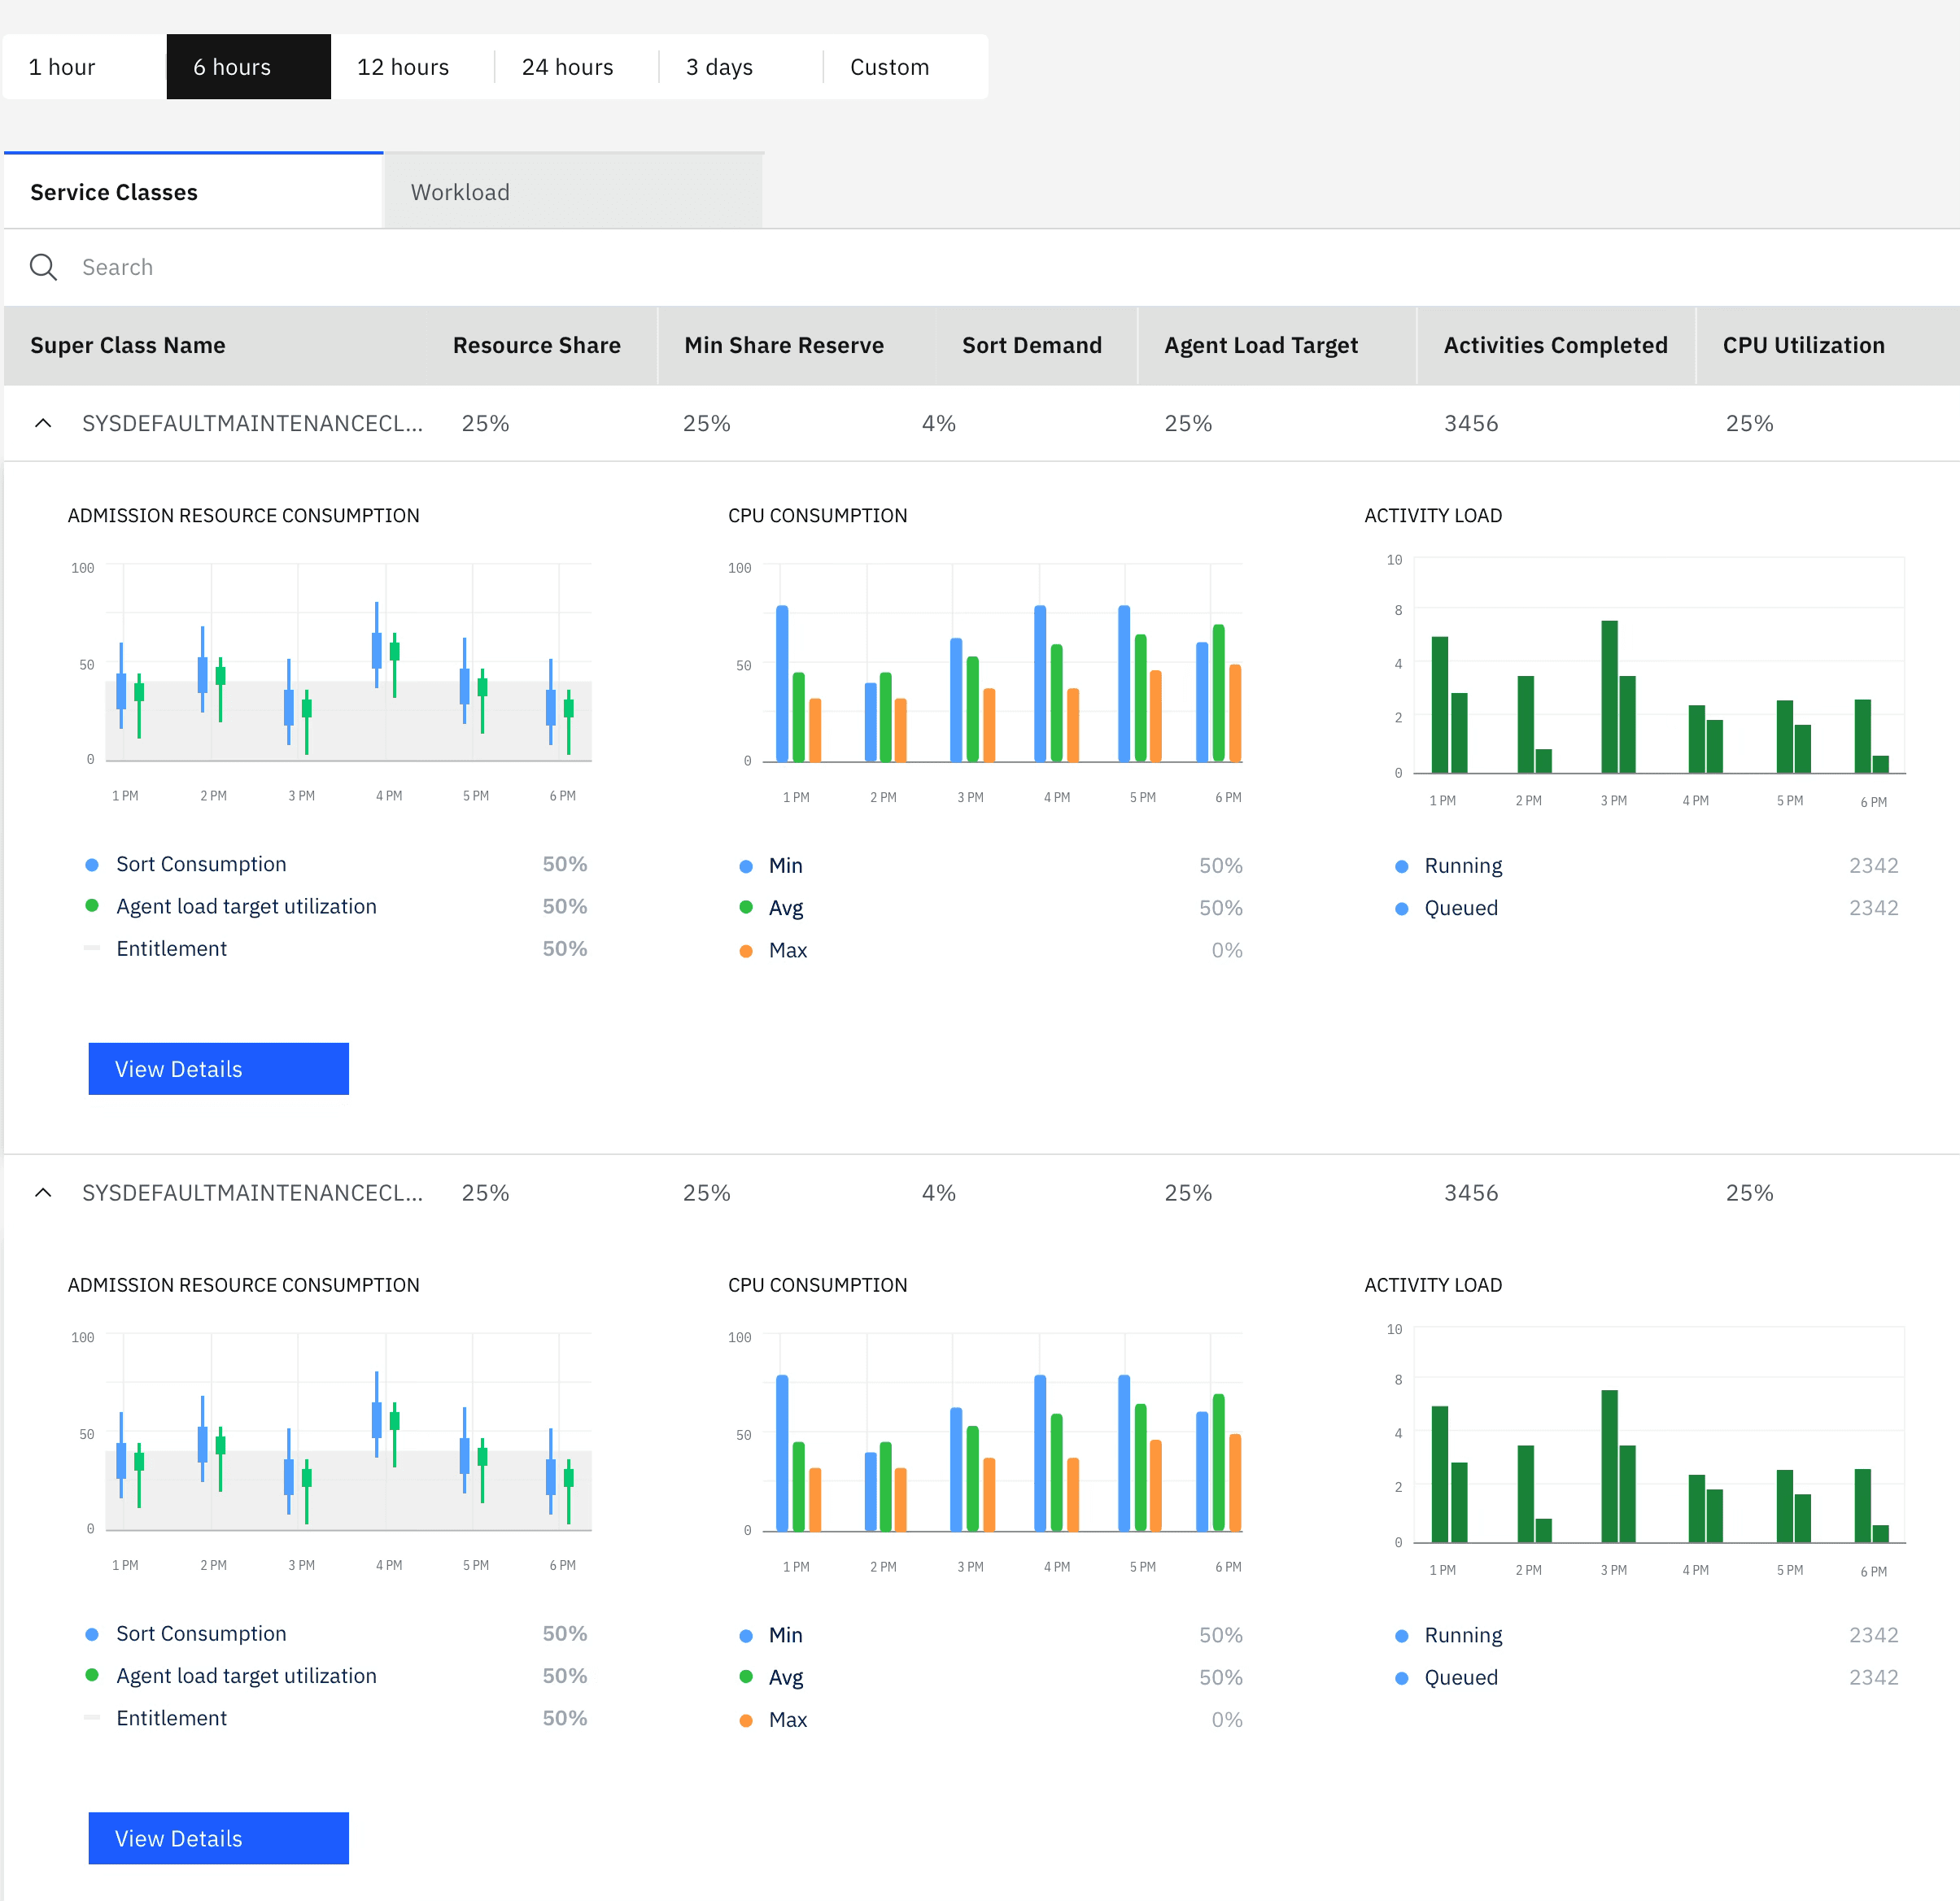Sort by Resource Share column header

[536, 345]
